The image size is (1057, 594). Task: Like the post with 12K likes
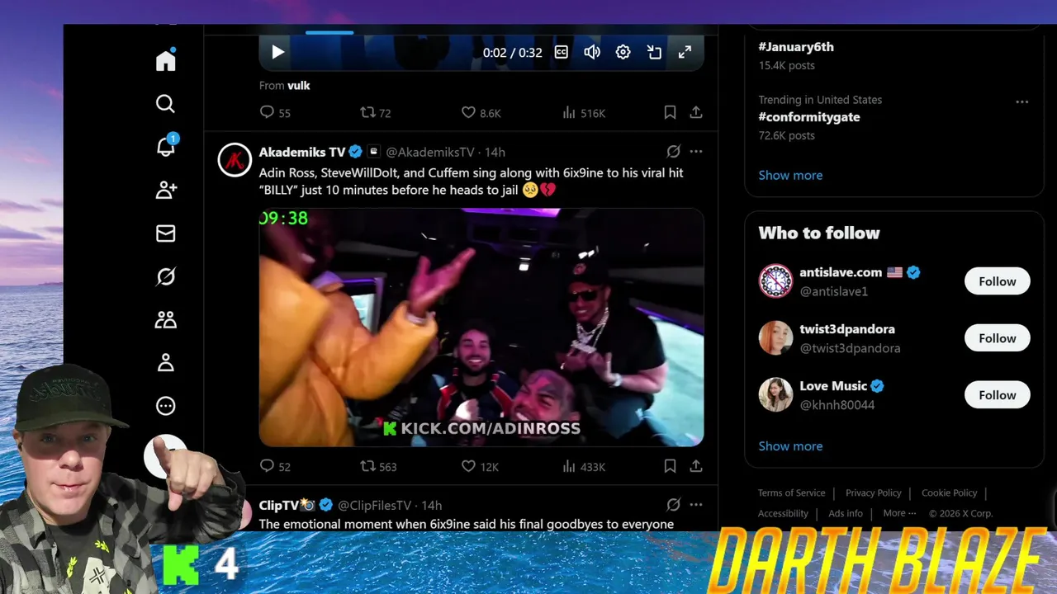click(x=480, y=466)
